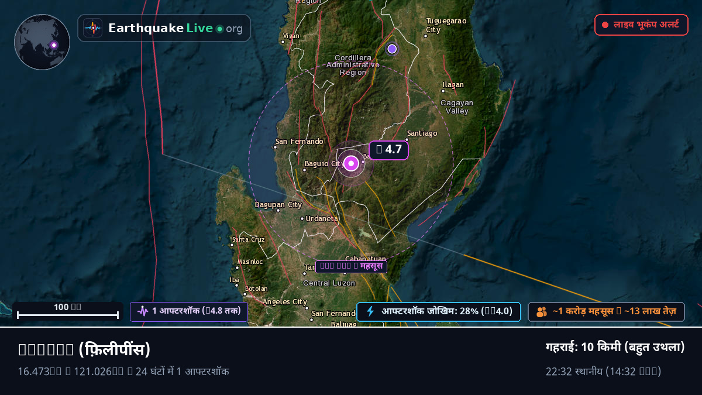Click the "लाइव भूकंप अलर्ट" badge text
Screen dimensions: 702x395
click(x=646, y=25)
